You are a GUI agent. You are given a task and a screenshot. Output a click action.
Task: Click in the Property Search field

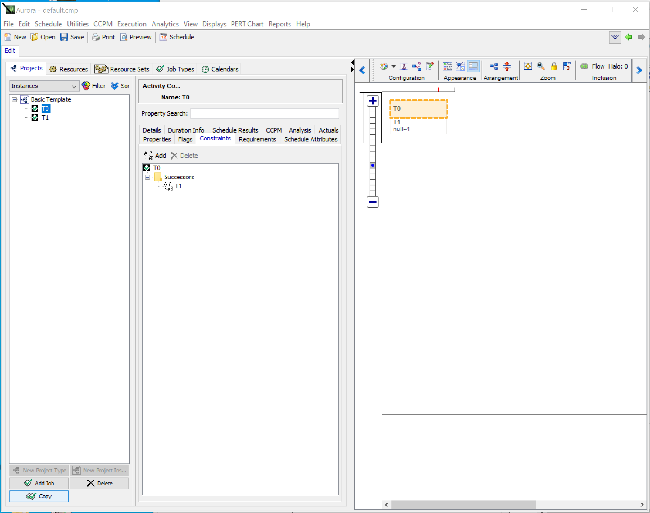point(265,113)
